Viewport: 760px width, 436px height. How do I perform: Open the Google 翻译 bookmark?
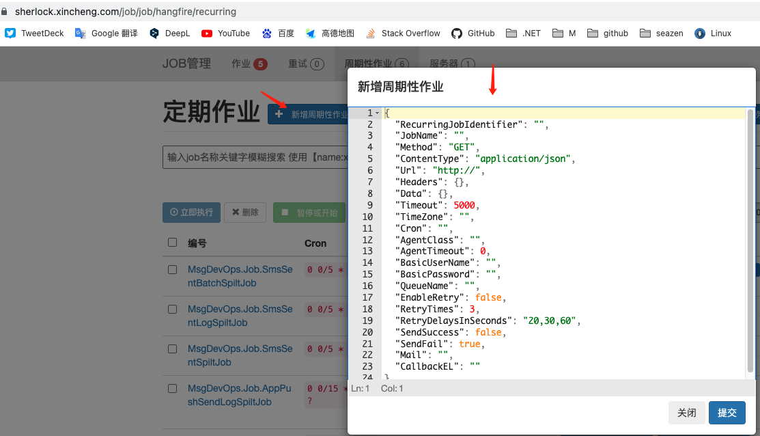pos(107,33)
